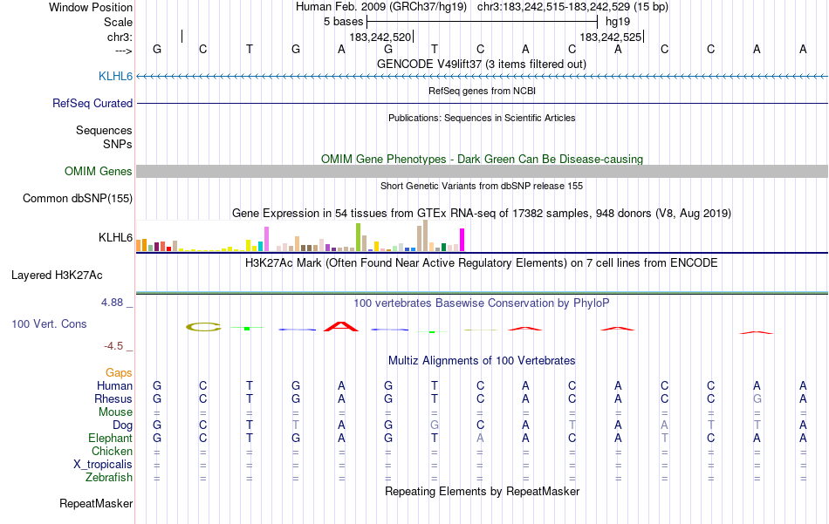Select the OMIM Genes track label
The image size is (829, 524).
(x=98, y=171)
